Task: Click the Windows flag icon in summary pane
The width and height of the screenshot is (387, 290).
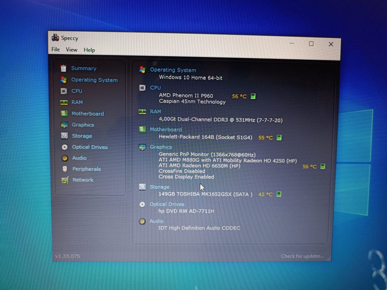Action: (x=142, y=69)
